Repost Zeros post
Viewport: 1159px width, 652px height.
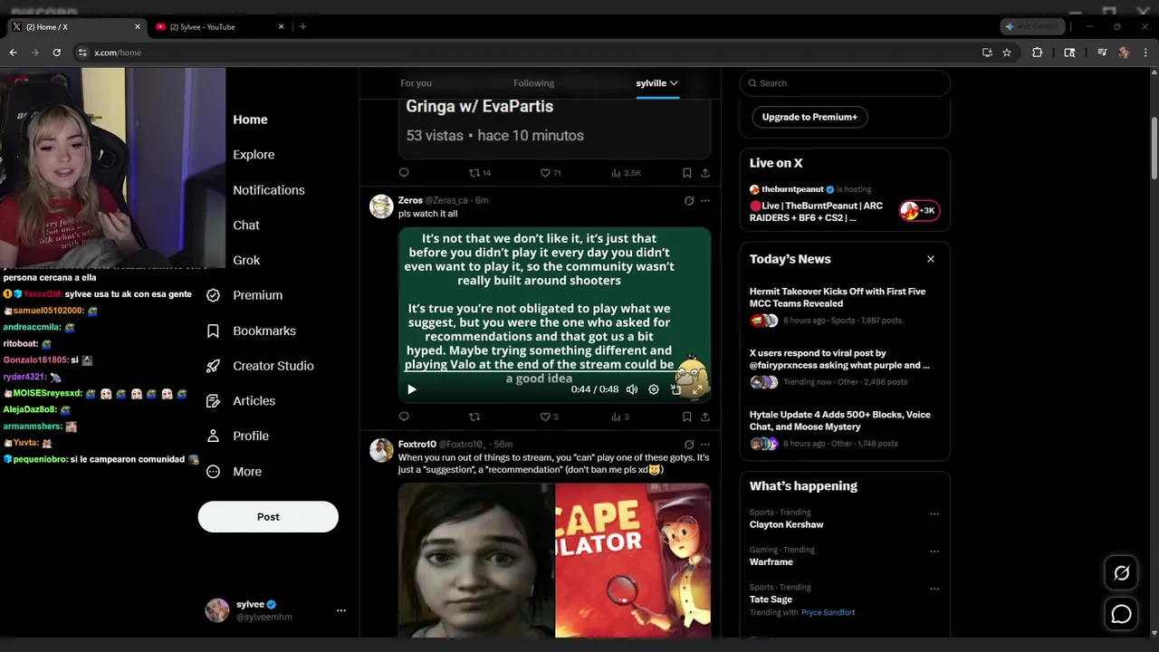[474, 417]
